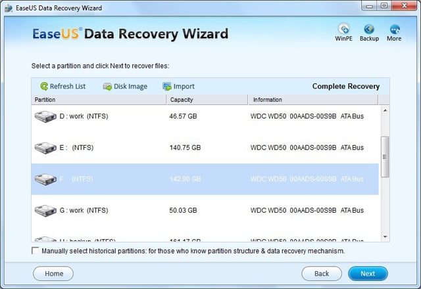This screenshot has height=289, width=421.
Task: Open the More options icon
Action: coord(394,32)
